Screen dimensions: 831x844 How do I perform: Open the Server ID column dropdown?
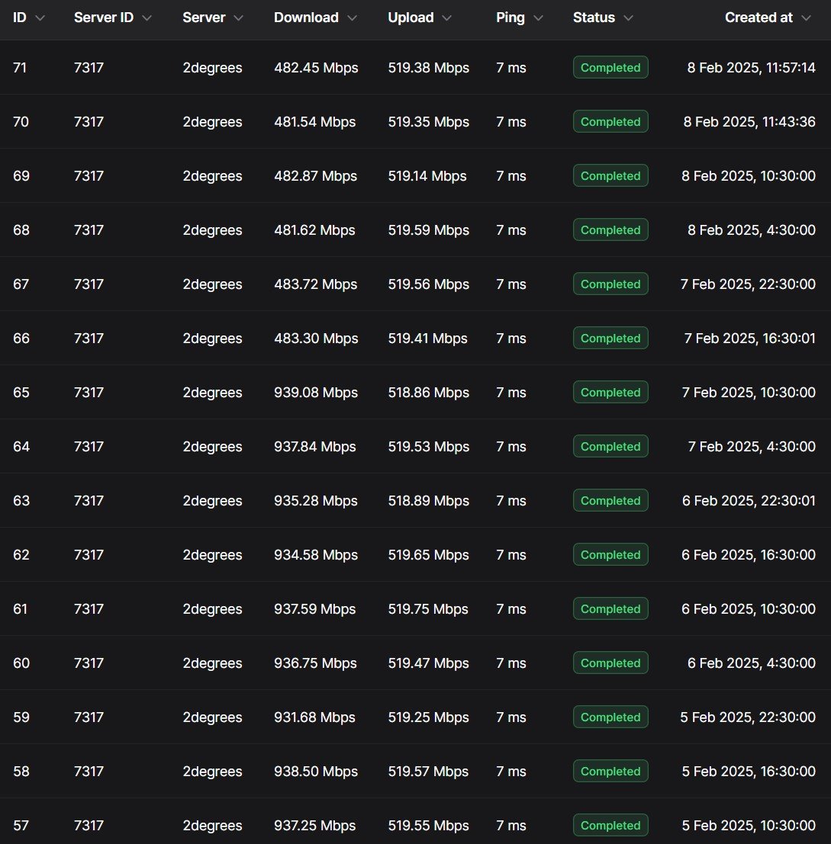click(x=147, y=18)
